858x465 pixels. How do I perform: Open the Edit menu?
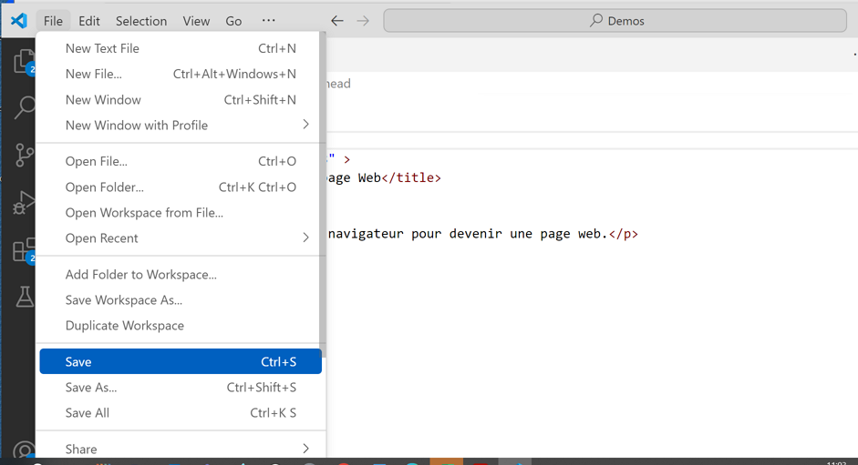[x=88, y=21]
